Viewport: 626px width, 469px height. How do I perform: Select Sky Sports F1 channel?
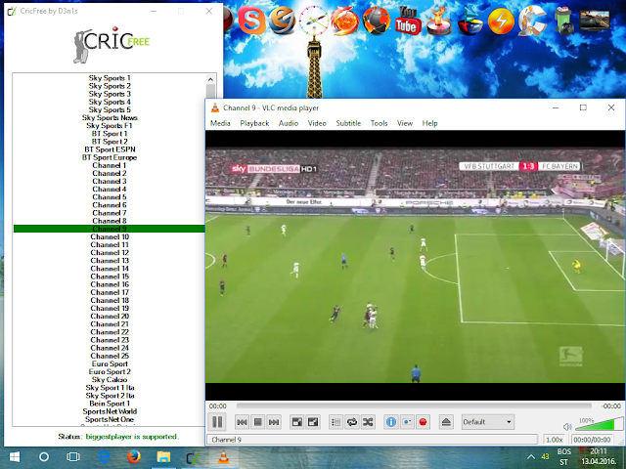[110, 126]
